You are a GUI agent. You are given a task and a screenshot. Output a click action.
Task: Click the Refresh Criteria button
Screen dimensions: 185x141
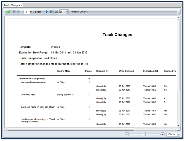tap(79, 12)
